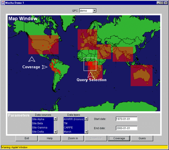Open the QPC demo dropdown
The image size is (169, 150).
(94, 11)
